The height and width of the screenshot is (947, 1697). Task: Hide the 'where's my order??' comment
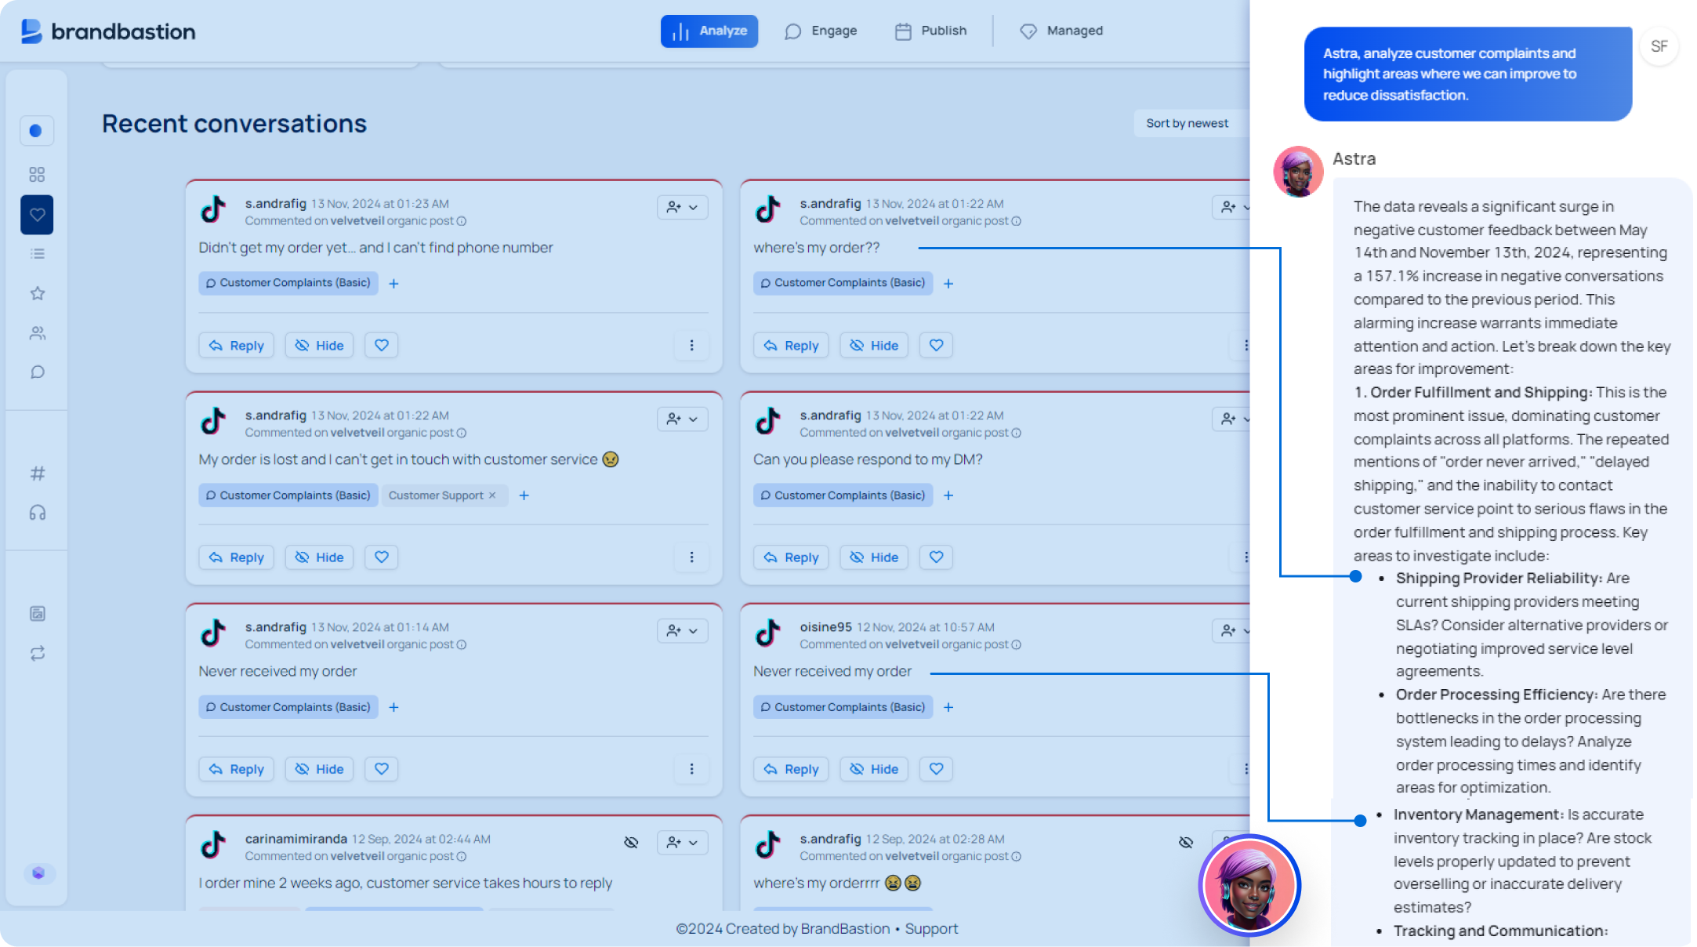[x=873, y=345]
